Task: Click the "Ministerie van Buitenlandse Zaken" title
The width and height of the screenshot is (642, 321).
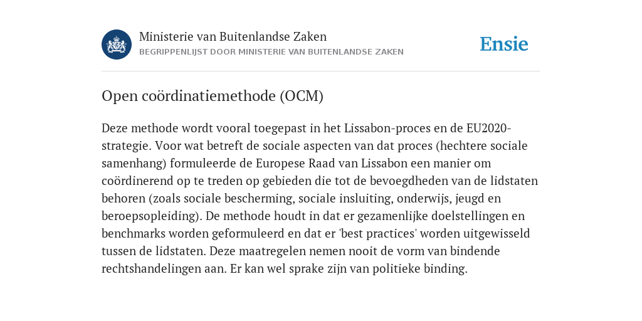Action: click(x=233, y=36)
